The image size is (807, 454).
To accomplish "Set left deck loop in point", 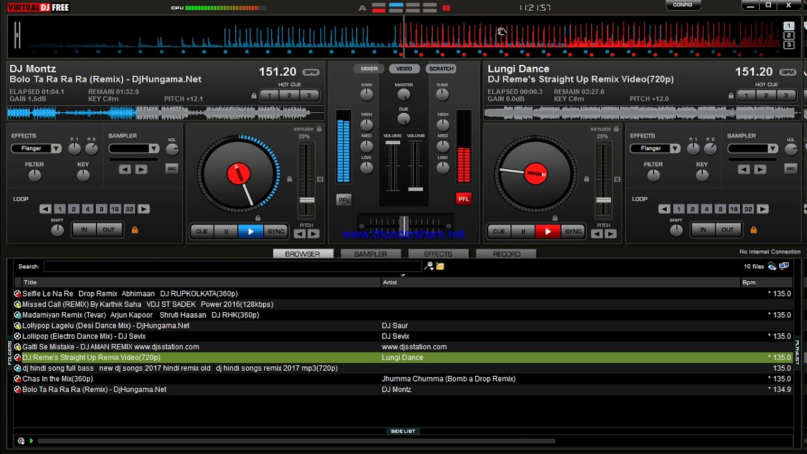I will click(84, 230).
